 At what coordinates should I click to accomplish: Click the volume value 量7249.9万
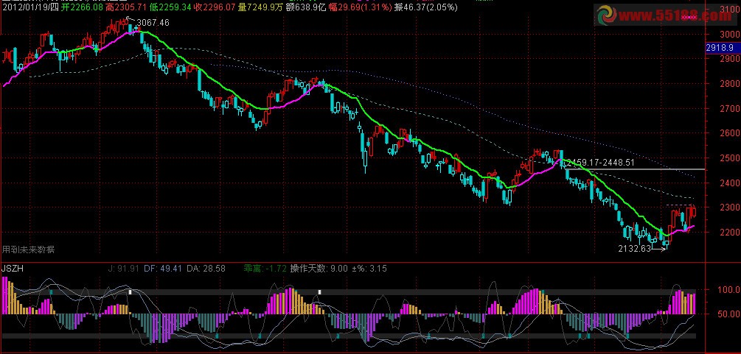(261, 7)
